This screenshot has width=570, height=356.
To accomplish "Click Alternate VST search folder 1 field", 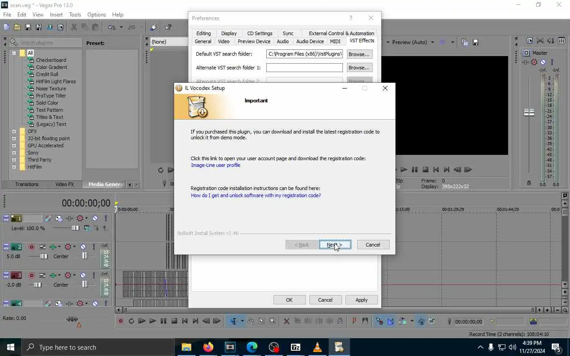I will pos(304,68).
